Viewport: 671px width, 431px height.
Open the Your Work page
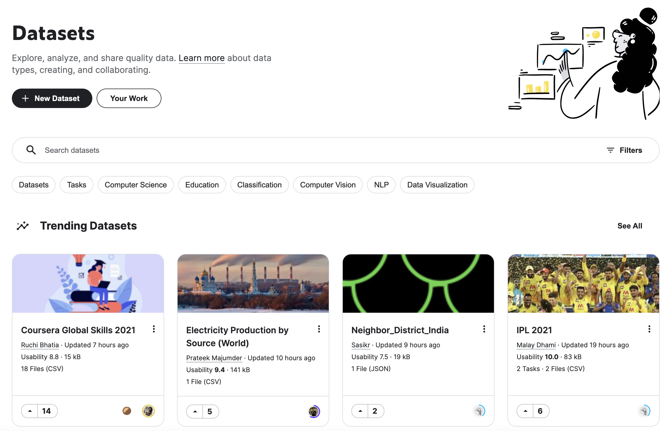coord(129,98)
